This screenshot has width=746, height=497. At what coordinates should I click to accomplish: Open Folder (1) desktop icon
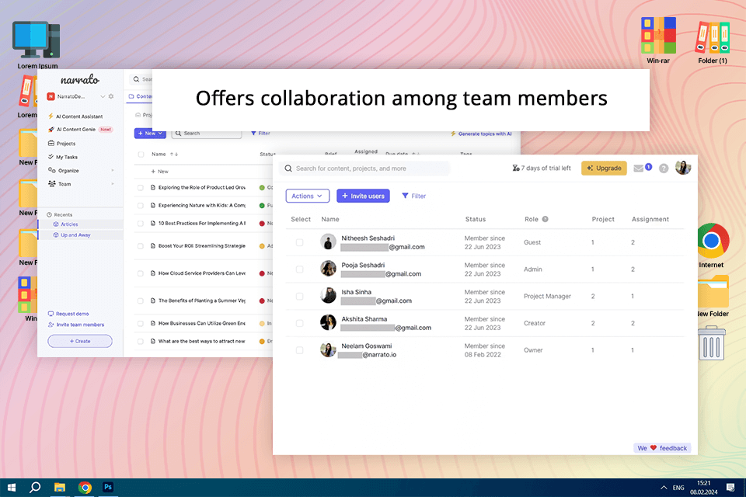click(x=713, y=43)
